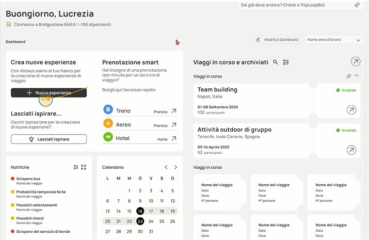Expand the Notifiche panel to fullscreen
This screenshot has height=240, width=369.
(84, 167)
